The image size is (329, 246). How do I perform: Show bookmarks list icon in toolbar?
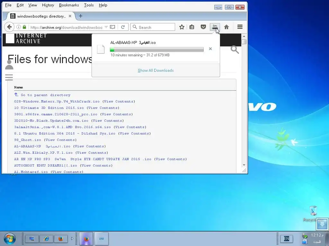(x=192, y=27)
